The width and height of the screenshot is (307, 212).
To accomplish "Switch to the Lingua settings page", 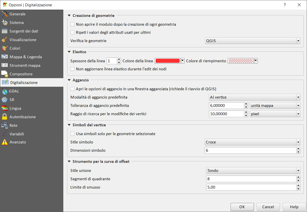I will (15, 108).
